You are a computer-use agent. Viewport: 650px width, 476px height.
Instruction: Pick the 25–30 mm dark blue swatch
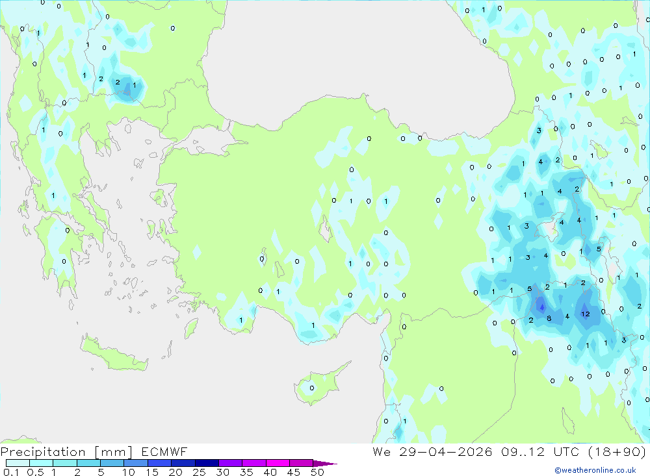point(207,463)
